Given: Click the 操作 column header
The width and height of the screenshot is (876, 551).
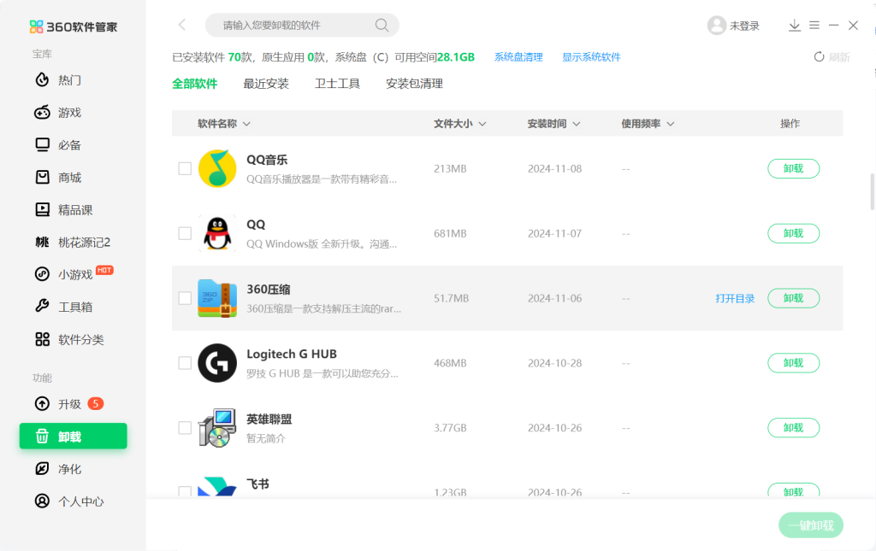Looking at the screenshot, I should click(x=790, y=123).
